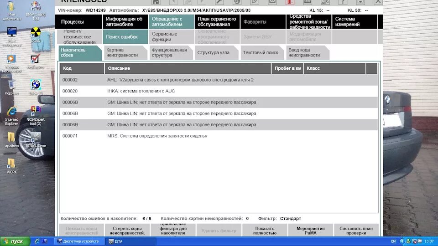The height and width of the screenshot is (246, 438).
Task: Sort by Описание column header
Action: pos(188,68)
